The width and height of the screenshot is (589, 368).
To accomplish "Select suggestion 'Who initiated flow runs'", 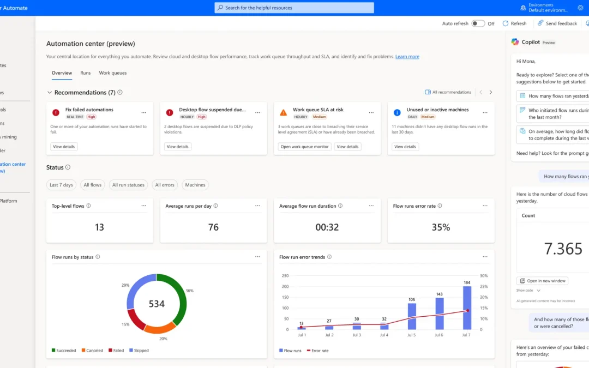I will pyautogui.click(x=553, y=114).
